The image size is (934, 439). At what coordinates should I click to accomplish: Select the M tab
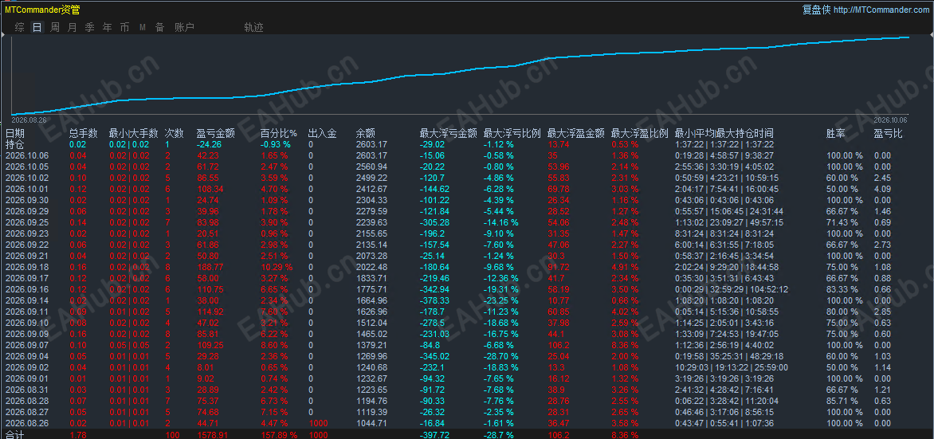pyautogui.click(x=143, y=27)
